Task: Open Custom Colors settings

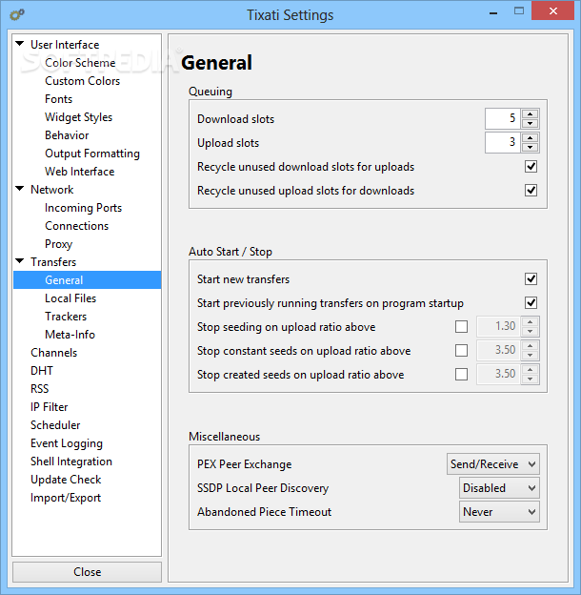Action: click(82, 81)
